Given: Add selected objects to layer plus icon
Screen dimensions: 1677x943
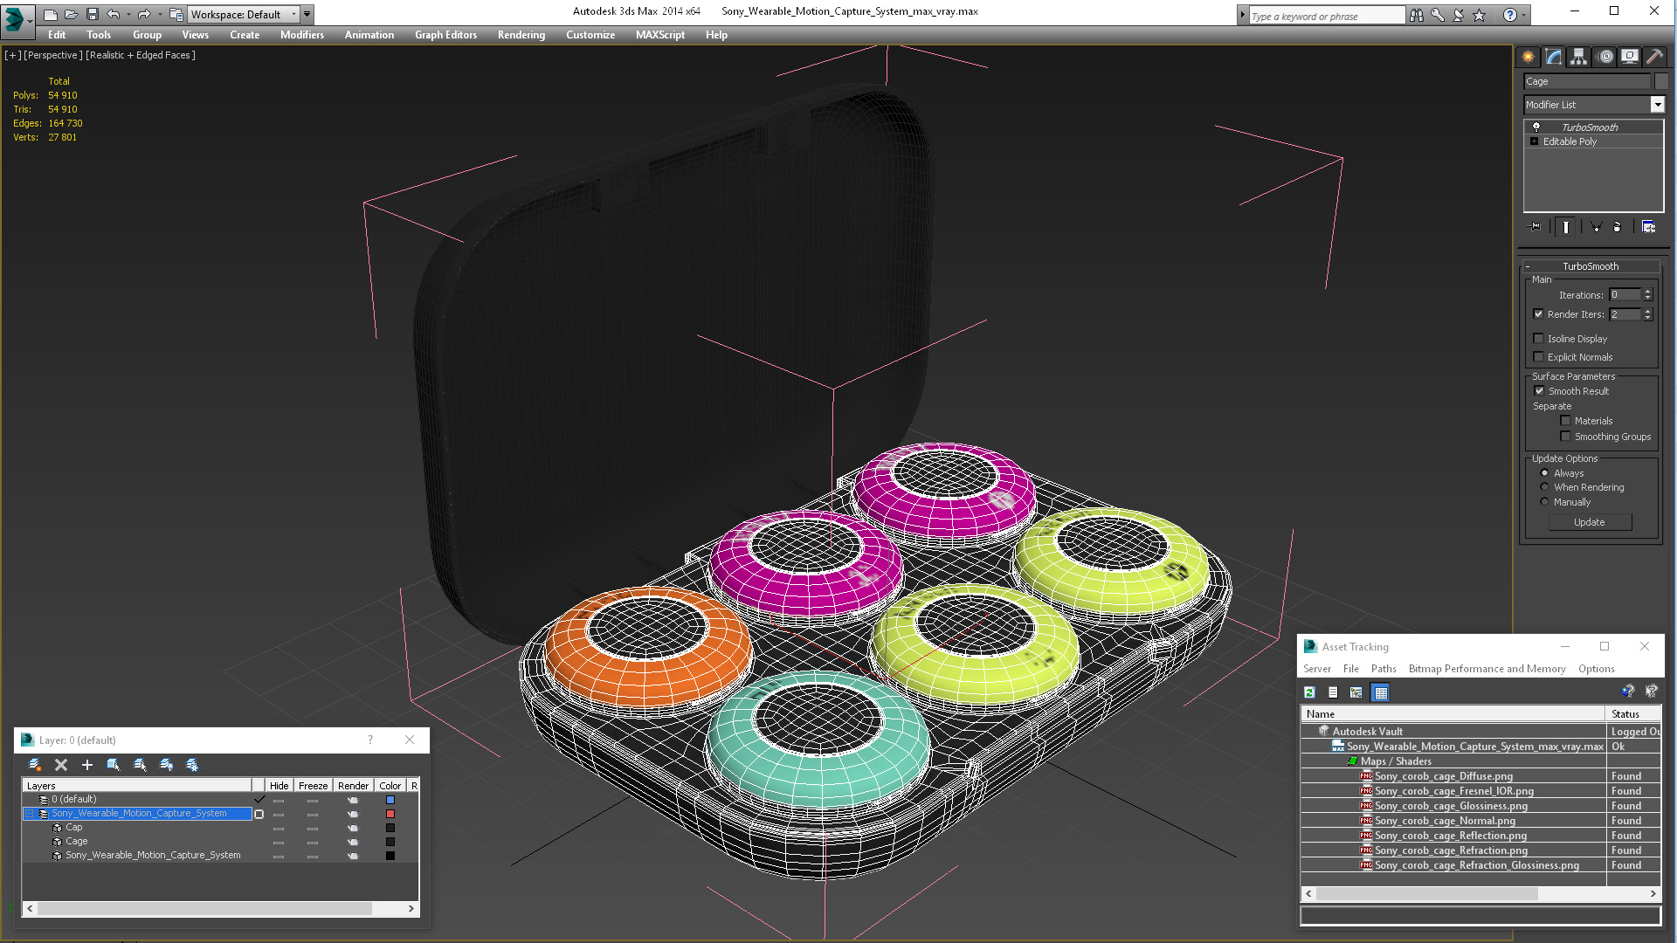Looking at the screenshot, I should pyautogui.click(x=87, y=765).
